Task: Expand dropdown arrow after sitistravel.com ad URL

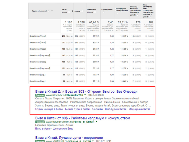Action: point(93,141)
